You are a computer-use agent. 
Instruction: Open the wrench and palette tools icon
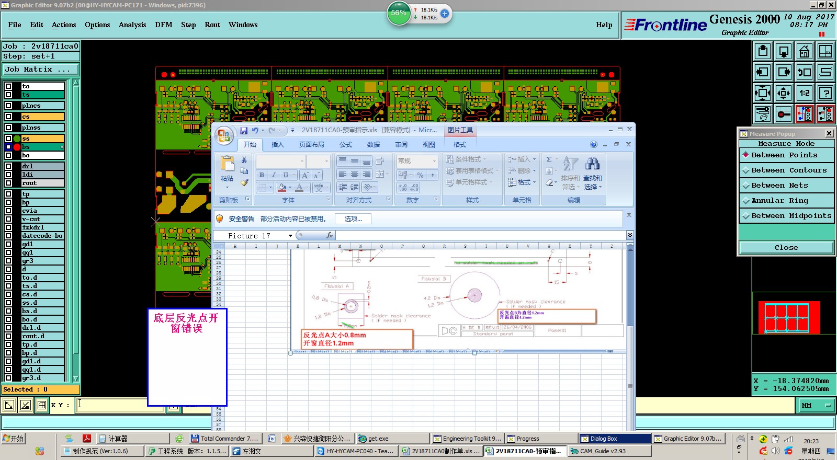pyautogui.click(x=763, y=114)
